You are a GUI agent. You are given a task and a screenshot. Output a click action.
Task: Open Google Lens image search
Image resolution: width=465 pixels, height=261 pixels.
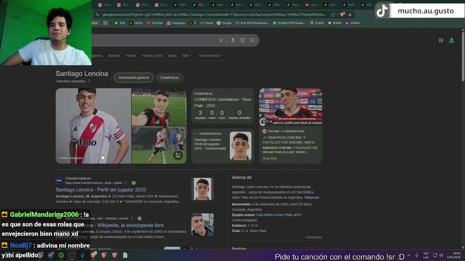[x=243, y=40]
